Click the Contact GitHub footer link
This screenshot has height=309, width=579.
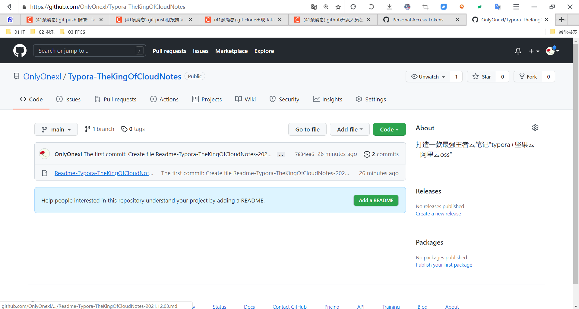(x=289, y=306)
